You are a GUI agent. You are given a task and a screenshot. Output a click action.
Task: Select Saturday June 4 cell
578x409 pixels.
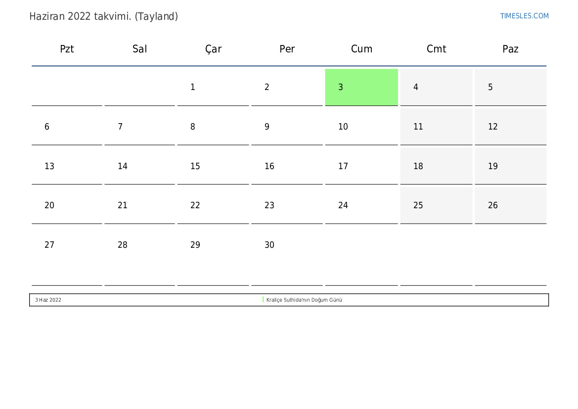pyautogui.click(x=436, y=87)
